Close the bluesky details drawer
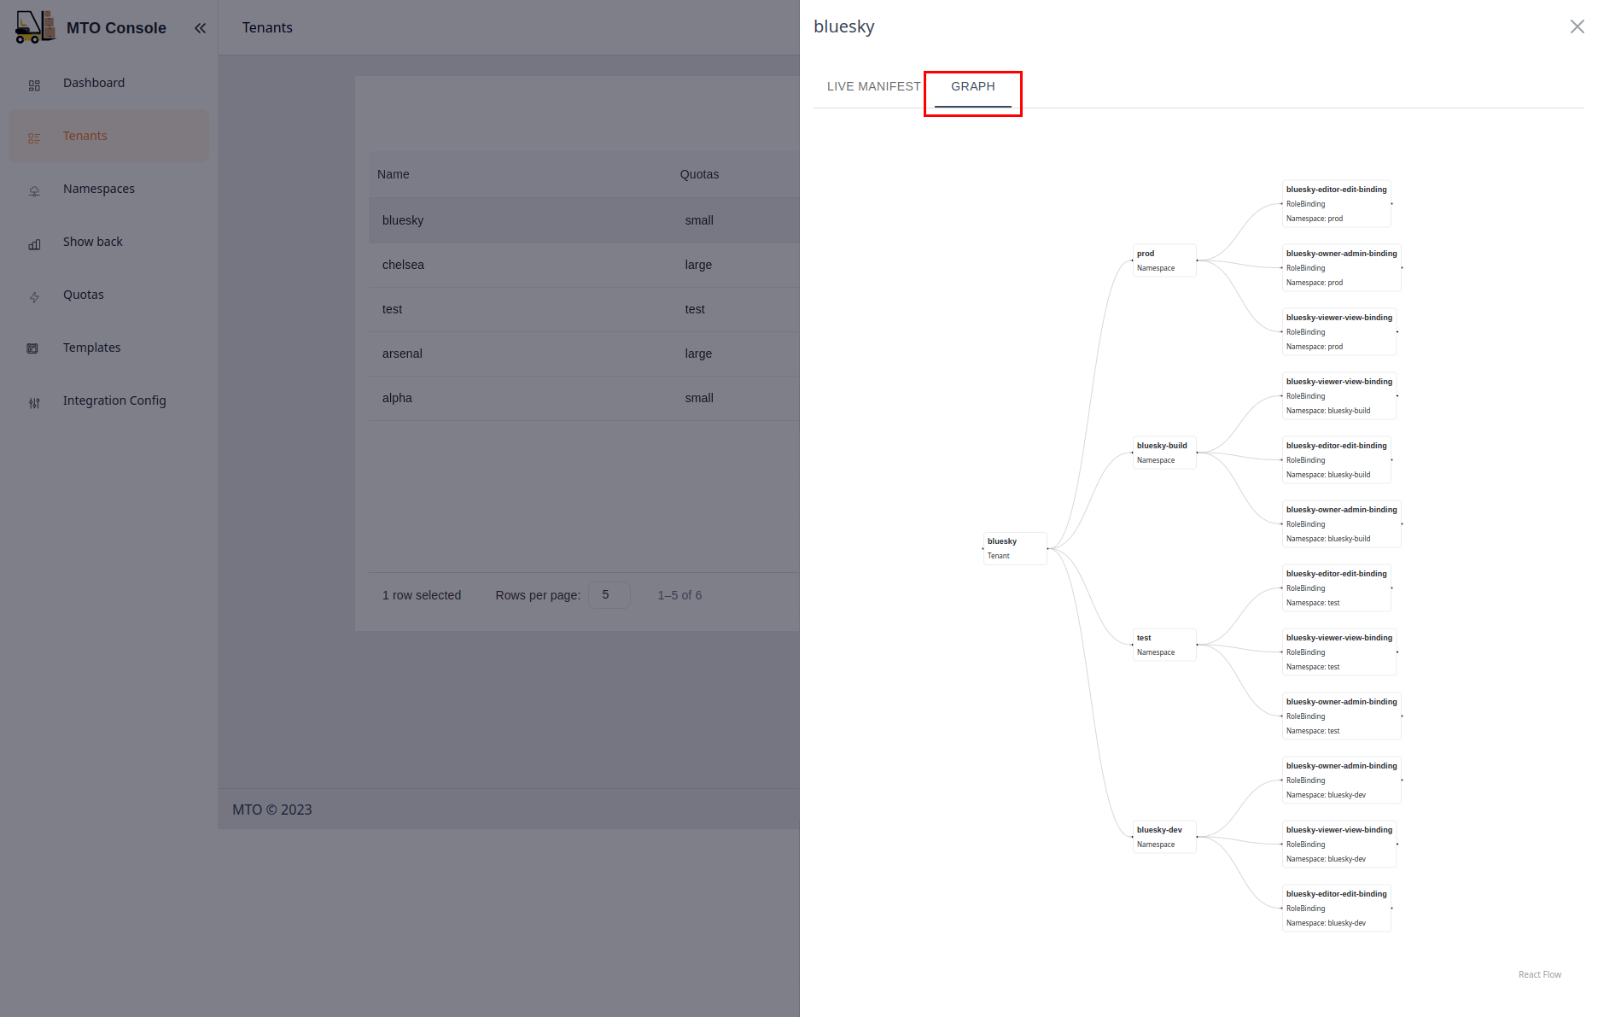The width and height of the screenshot is (1598, 1017). [1577, 26]
